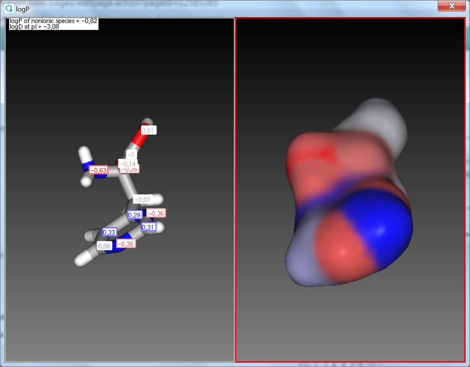Toggle the charge label showing 0,31
The width and height of the screenshot is (470, 367).
tap(149, 227)
